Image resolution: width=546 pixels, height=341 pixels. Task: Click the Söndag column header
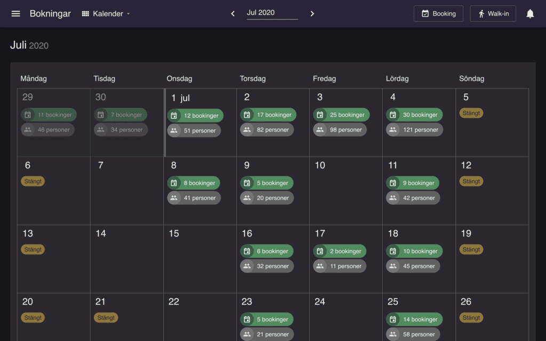point(471,79)
